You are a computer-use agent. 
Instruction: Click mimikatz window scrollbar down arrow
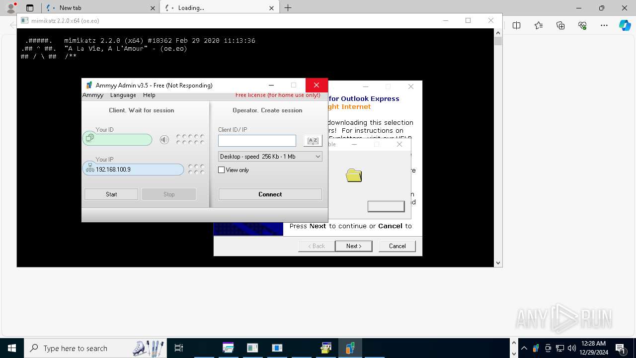click(x=498, y=263)
